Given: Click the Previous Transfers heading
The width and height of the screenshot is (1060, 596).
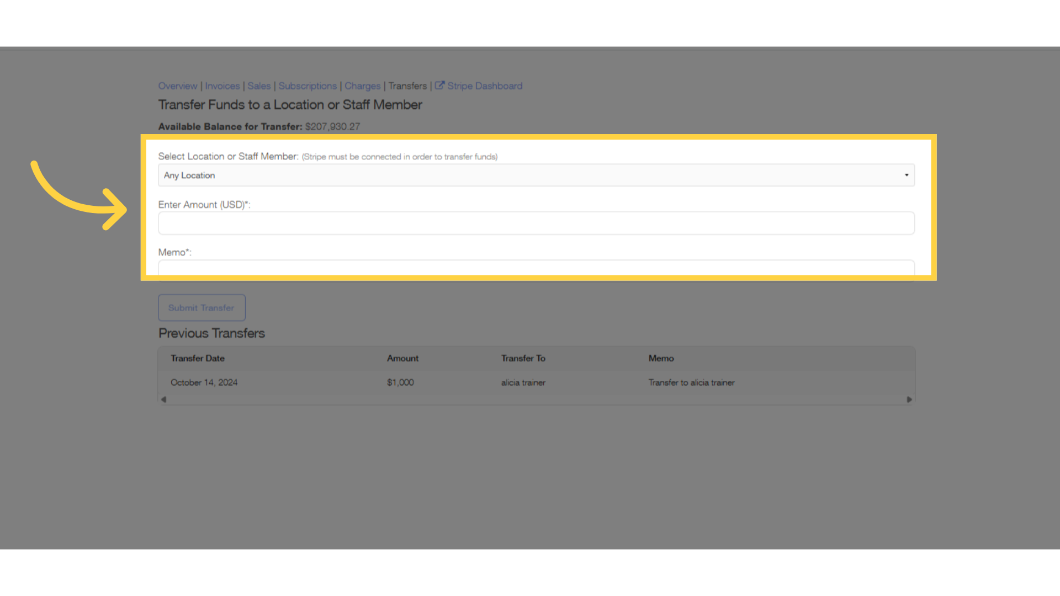Looking at the screenshot, I should 211,333.
